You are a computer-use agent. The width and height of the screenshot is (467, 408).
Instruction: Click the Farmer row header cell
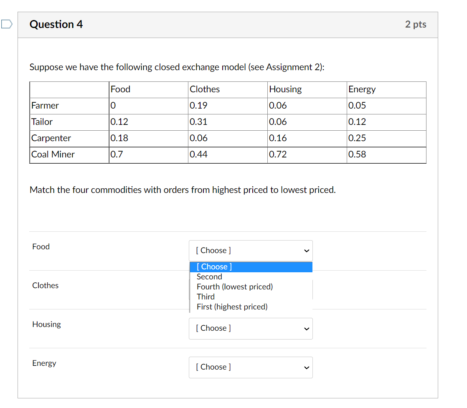point(69,106)
